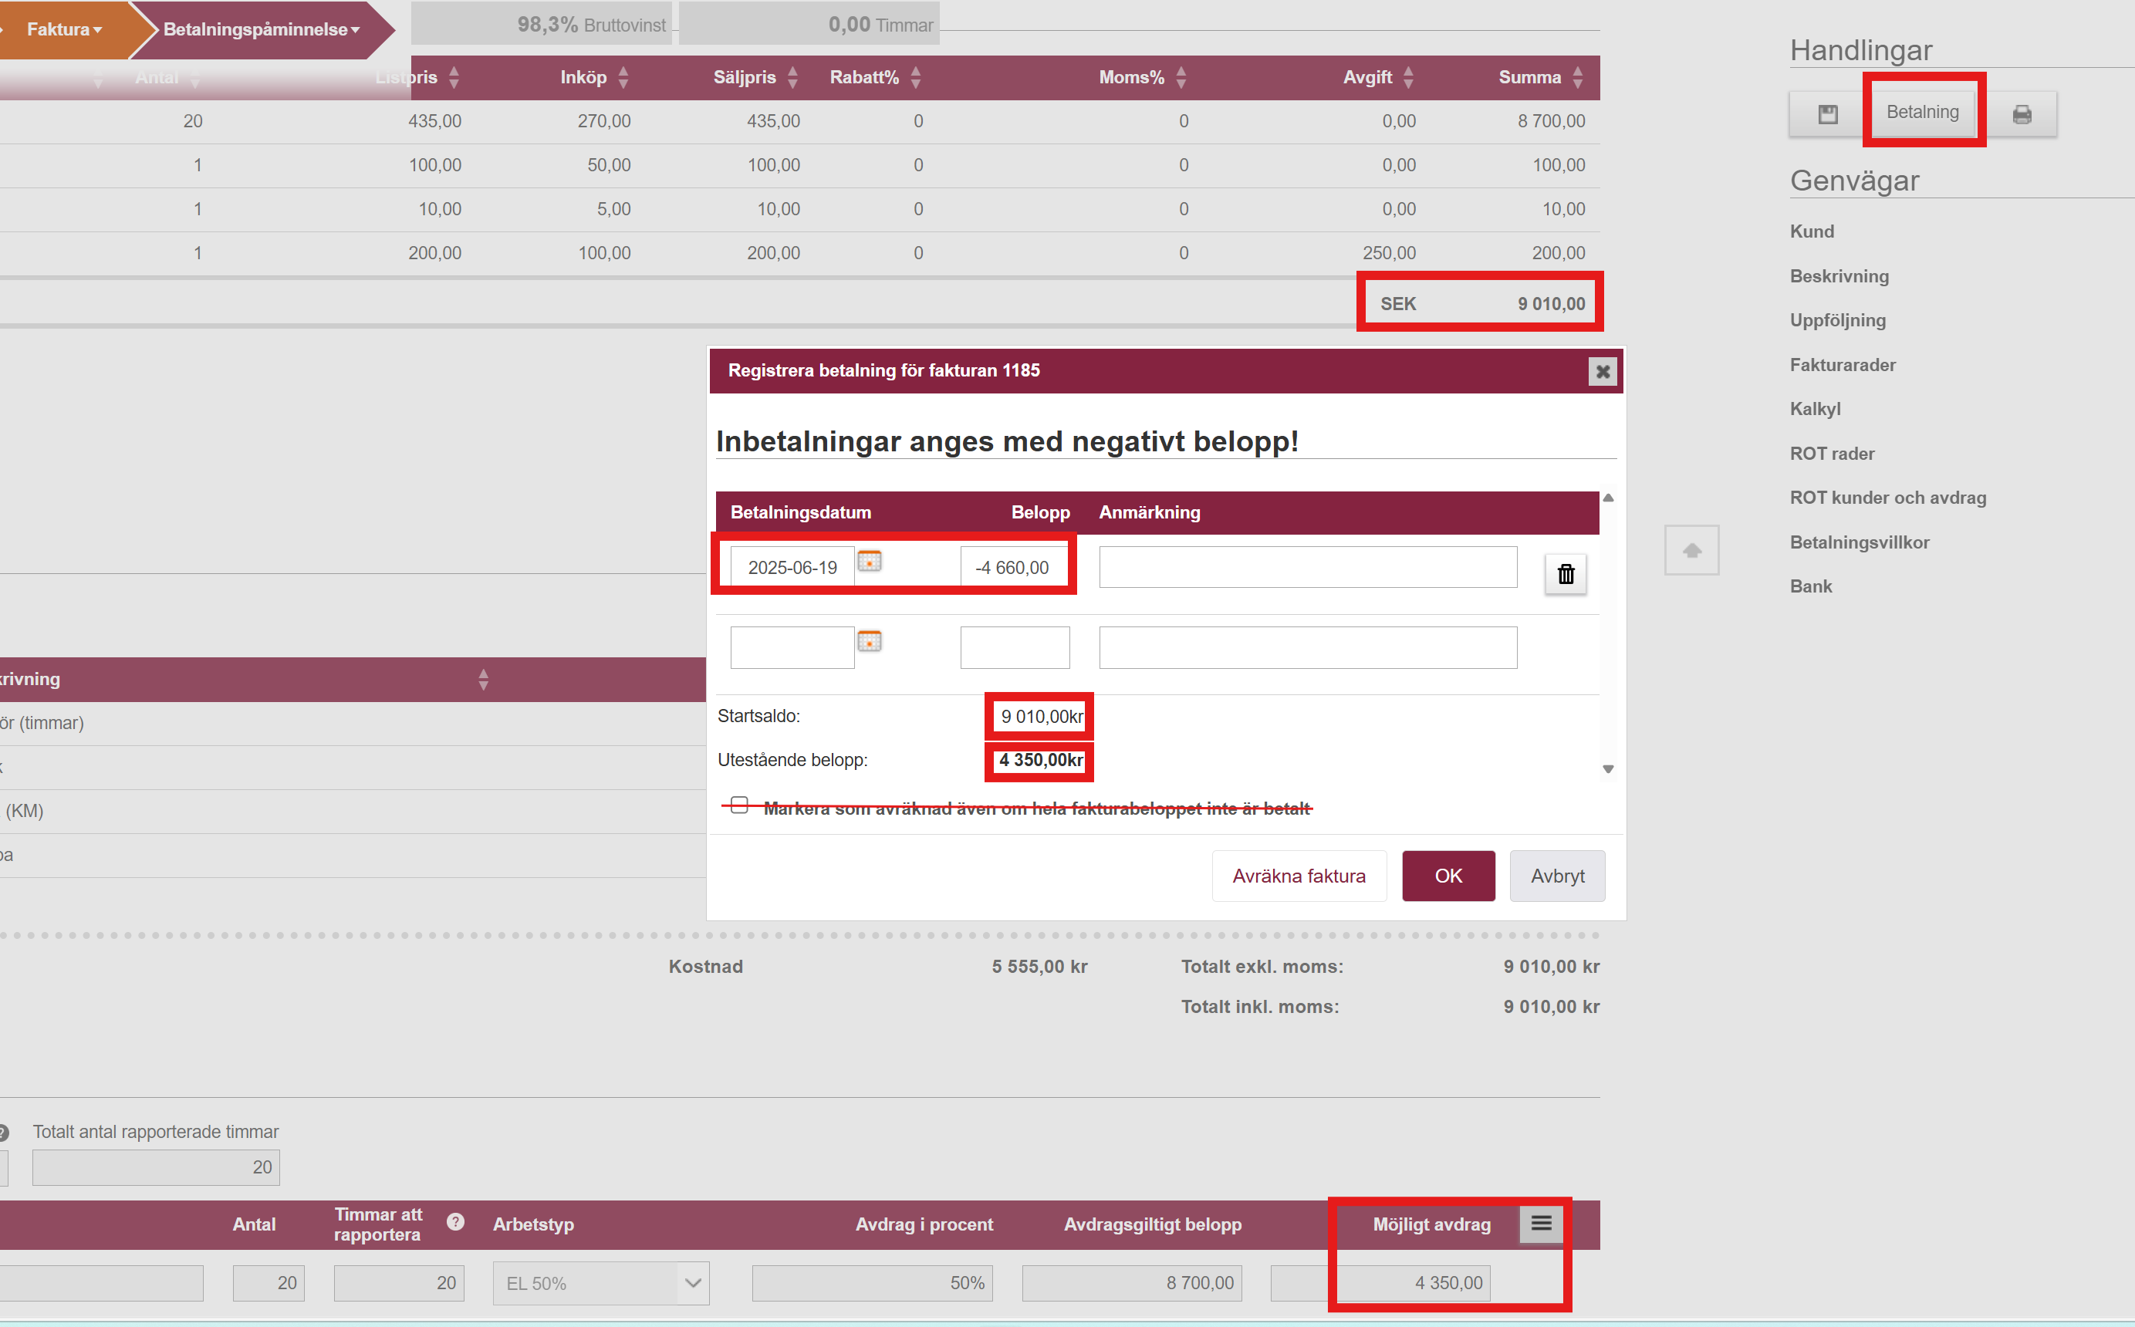
Task: Click the Antal 20 field in the ROT row
Action: point(269,1283)
